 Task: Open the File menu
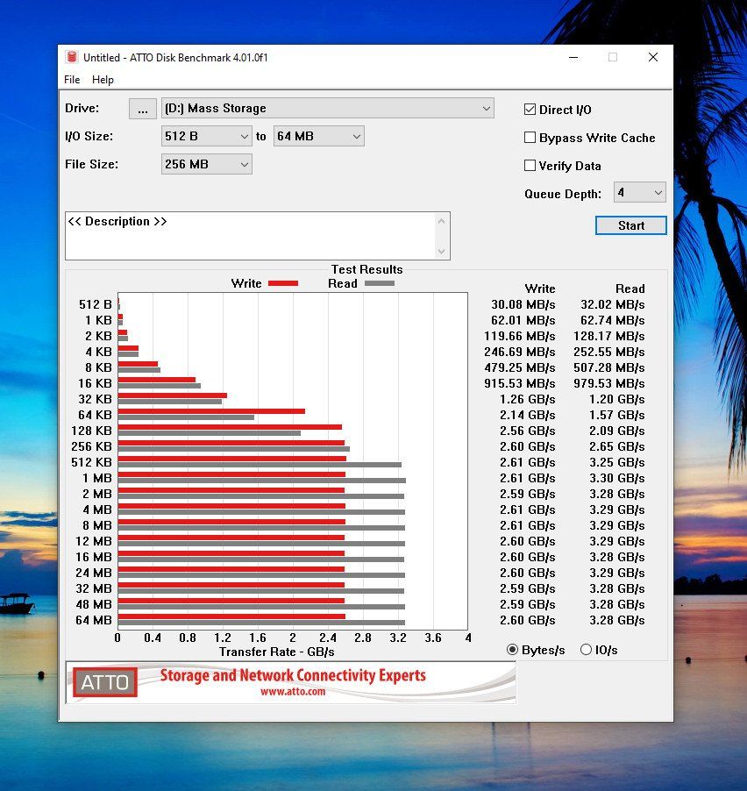72,80
